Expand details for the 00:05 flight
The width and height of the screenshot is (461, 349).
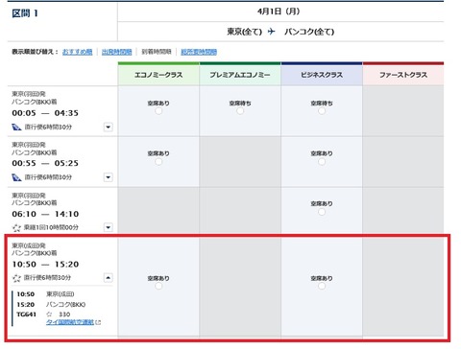[x=109, y=127]
